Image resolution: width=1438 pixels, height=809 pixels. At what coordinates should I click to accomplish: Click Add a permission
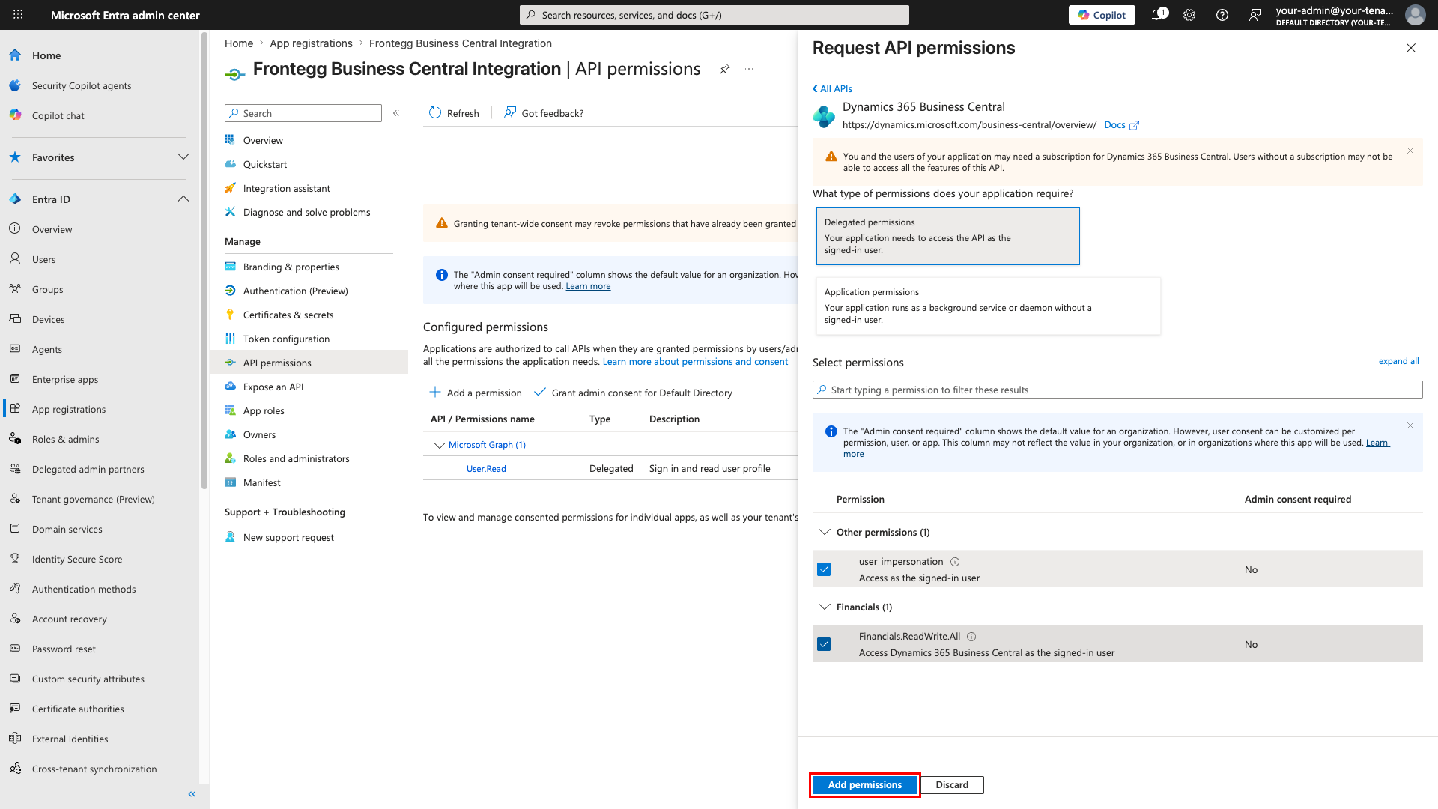tap(476, 393)
